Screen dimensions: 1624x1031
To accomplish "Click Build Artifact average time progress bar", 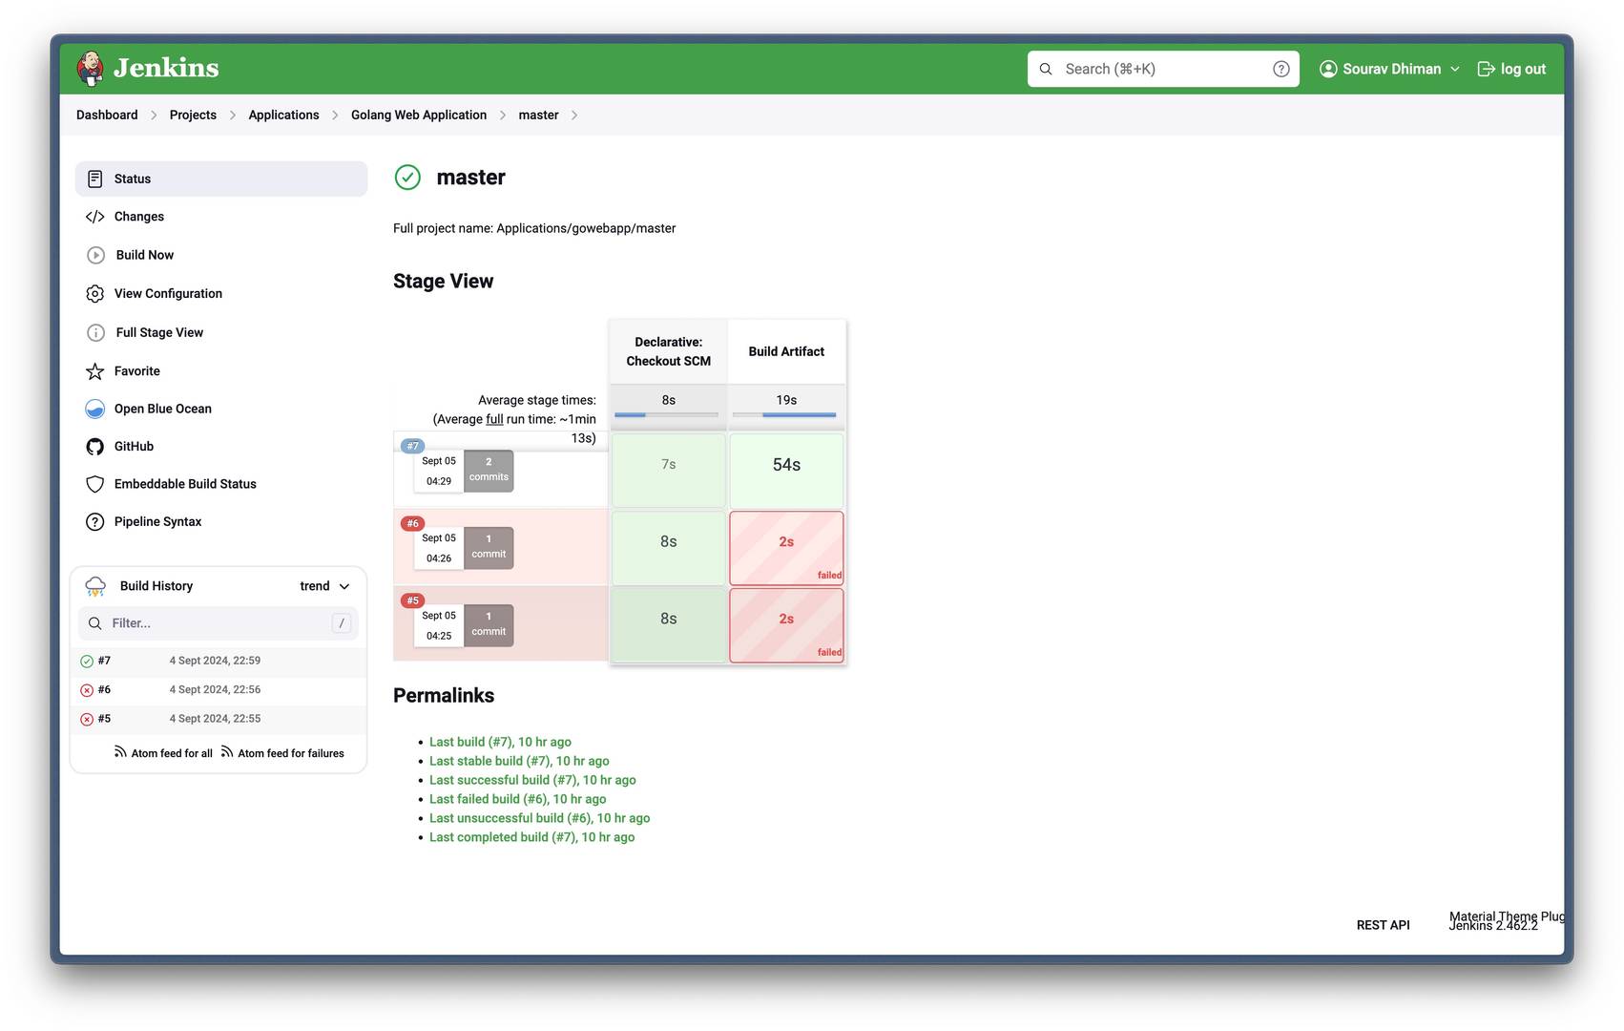I will (784, 414).
